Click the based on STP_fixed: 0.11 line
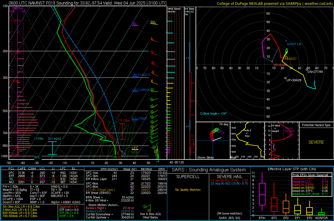Image resolution: width=334 pixels, height=221 pixels. pos(310,194)
